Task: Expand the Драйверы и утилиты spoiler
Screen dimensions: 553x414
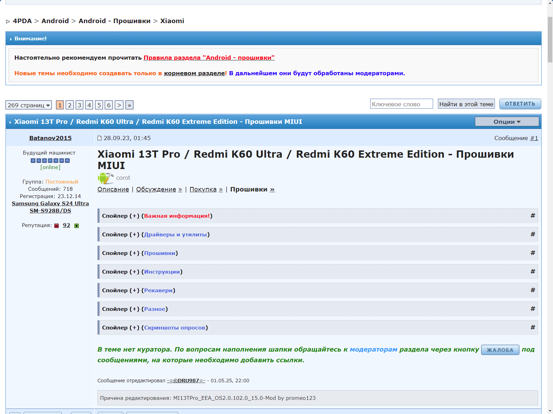Action: tap(318, 234)
